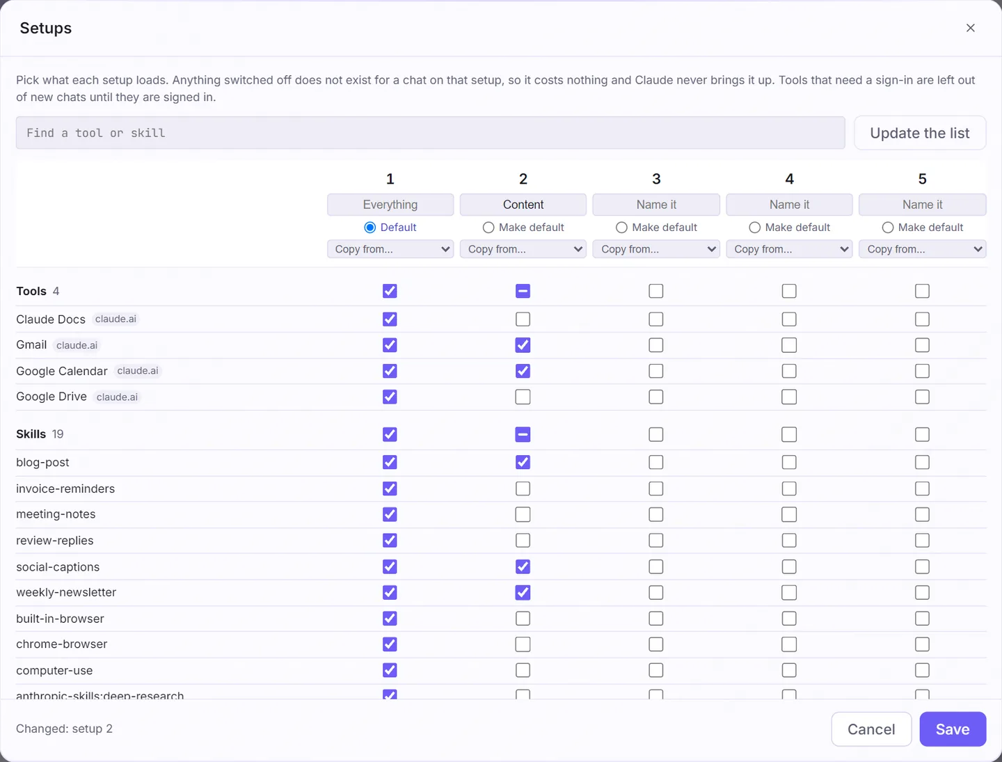Focus the Find a tool or skill field
The height and width of the screenshot is (762, 1002).
coord(431,133)
